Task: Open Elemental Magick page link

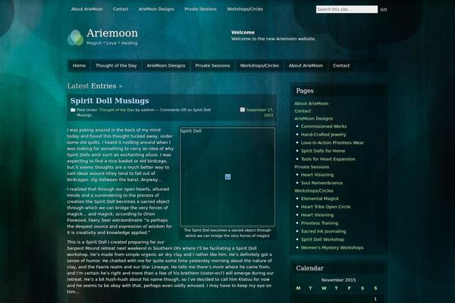Action: click(x=320, y=198)
